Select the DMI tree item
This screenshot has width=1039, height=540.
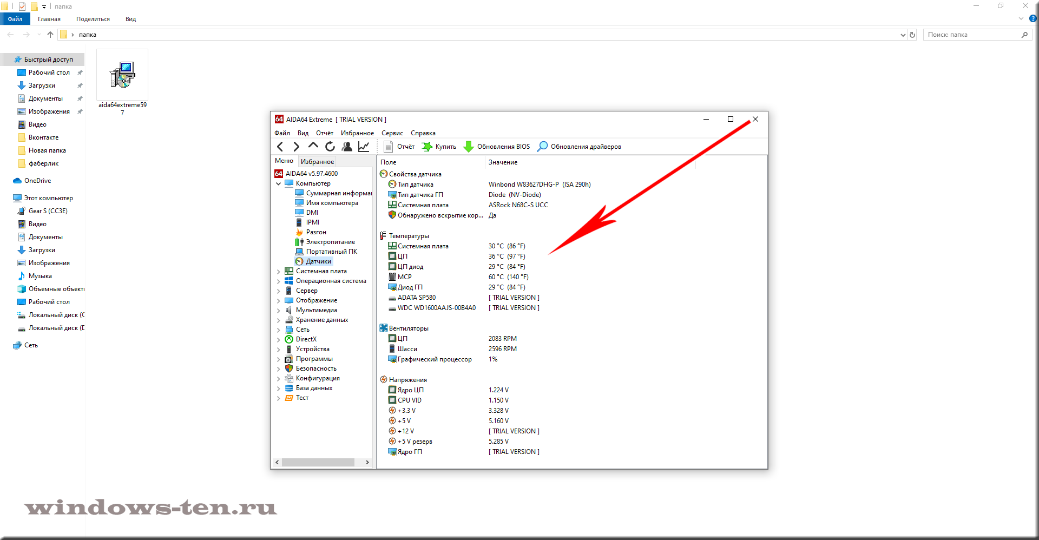[x=307, y=213]
